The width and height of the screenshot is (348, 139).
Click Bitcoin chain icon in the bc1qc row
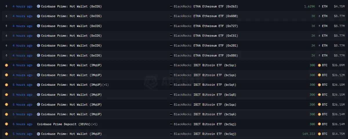(x=6, y=65)
